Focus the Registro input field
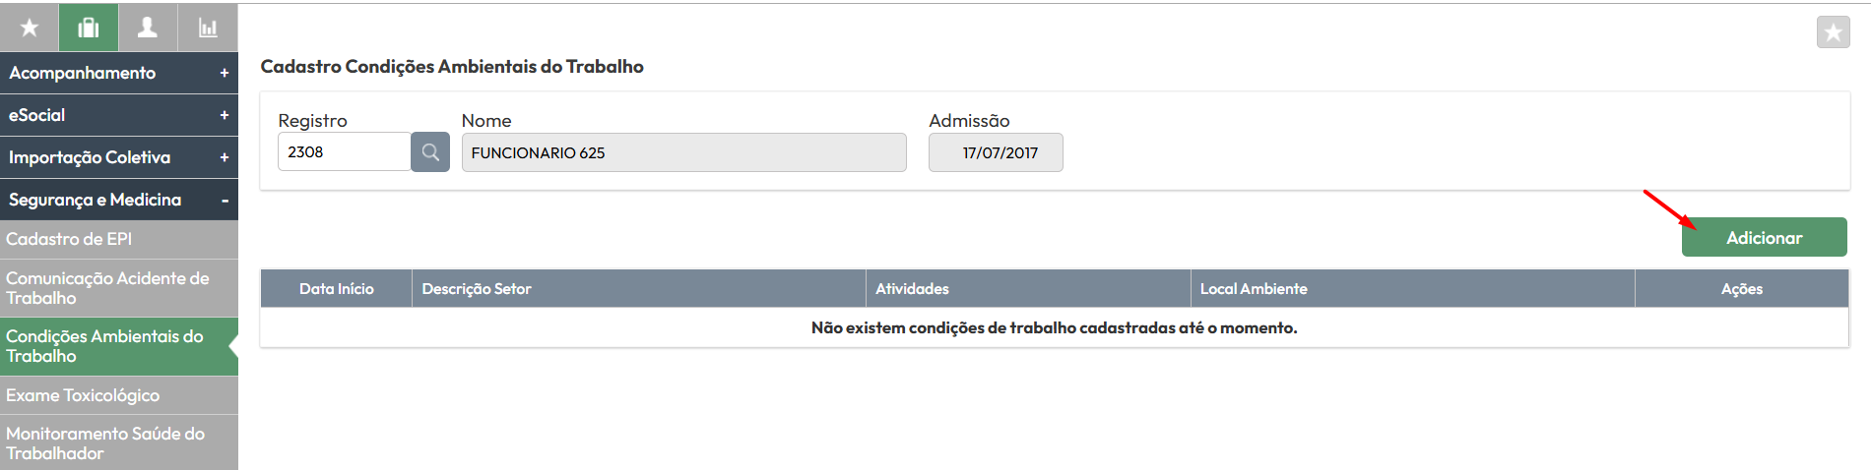The height and width of the screenshot is (470, 1871). point(345,152)
